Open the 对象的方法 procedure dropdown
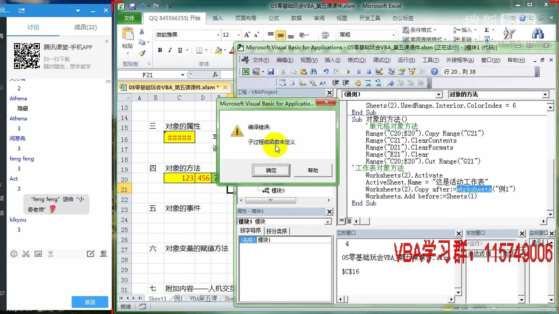This screenshot has height=314, width=559. tap(545, 94)
